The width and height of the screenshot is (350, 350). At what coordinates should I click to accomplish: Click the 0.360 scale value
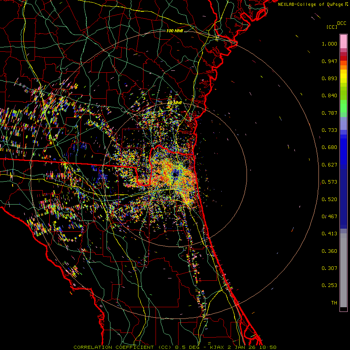click(329, 251)
